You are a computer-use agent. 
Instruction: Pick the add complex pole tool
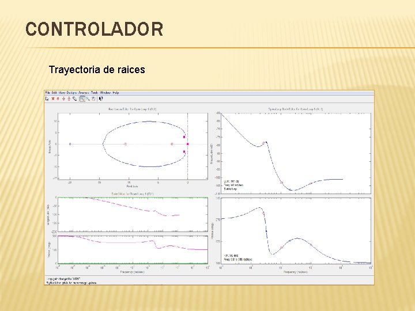[63, 99]
